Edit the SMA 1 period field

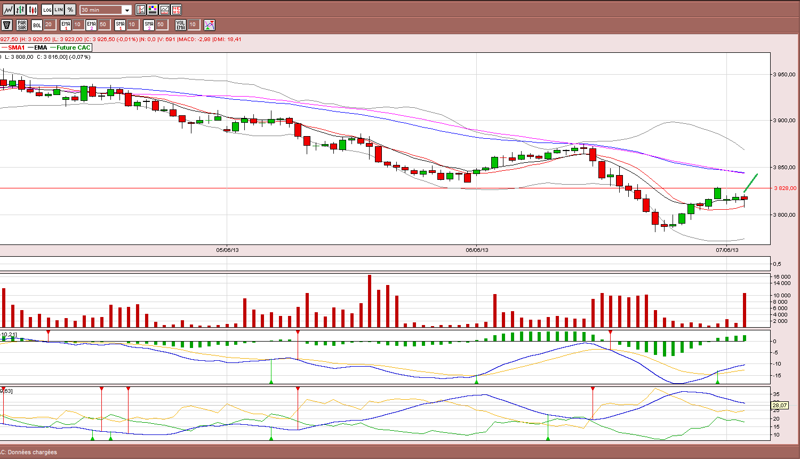[x=132, y=25]
